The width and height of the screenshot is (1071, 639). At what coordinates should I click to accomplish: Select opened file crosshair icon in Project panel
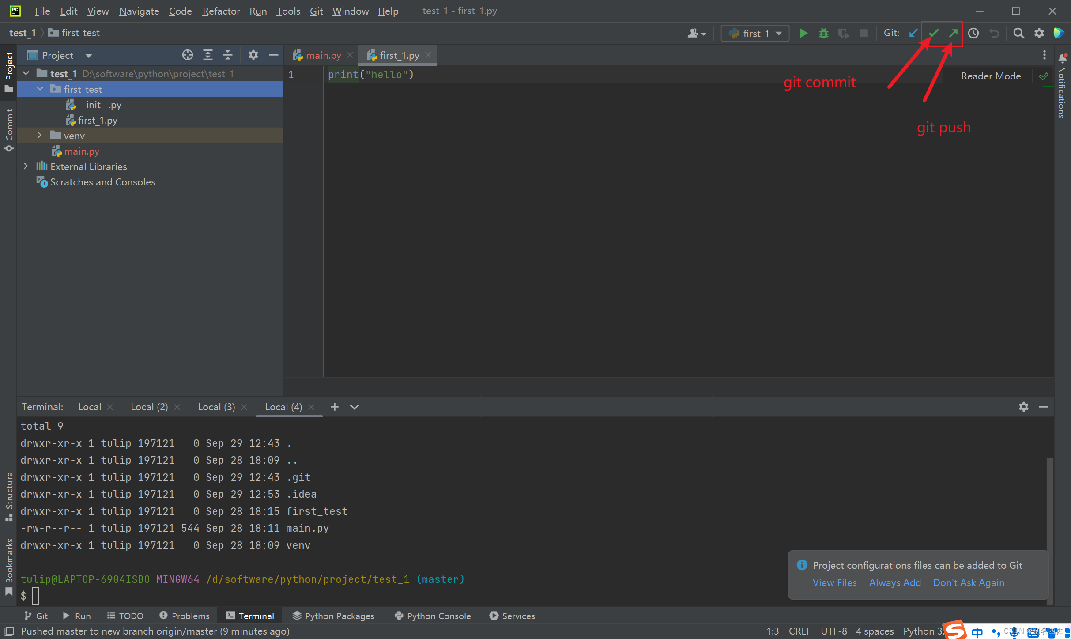pyautogui.click(x=188, y=55)
